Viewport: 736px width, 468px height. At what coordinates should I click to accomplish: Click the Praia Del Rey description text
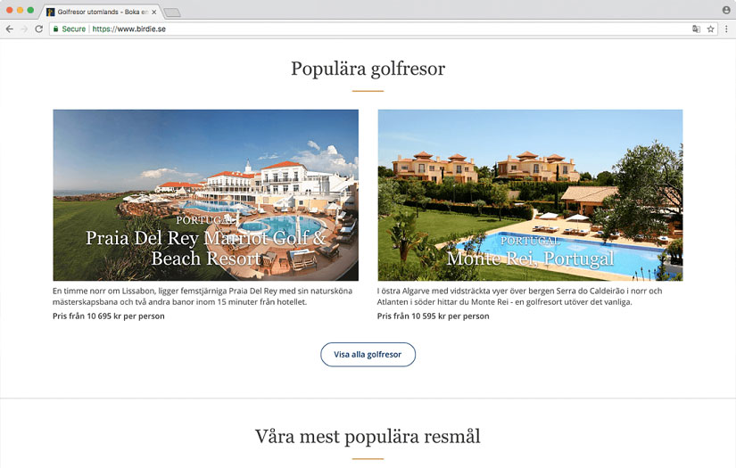203,296
